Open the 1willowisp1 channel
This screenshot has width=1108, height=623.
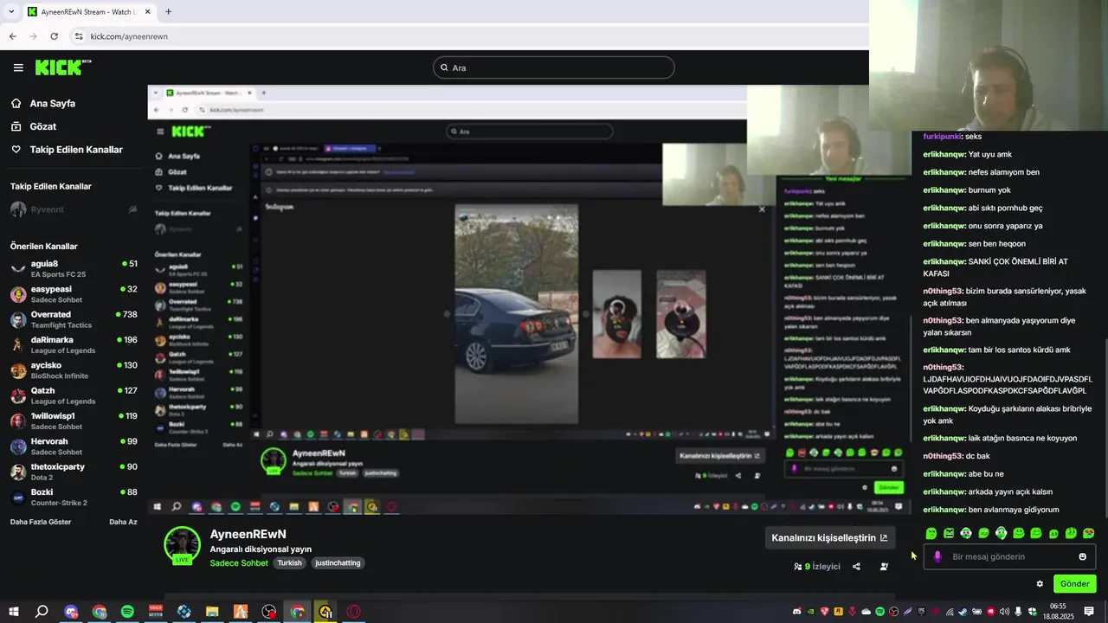pyautogui.click(x=74, y=421)
